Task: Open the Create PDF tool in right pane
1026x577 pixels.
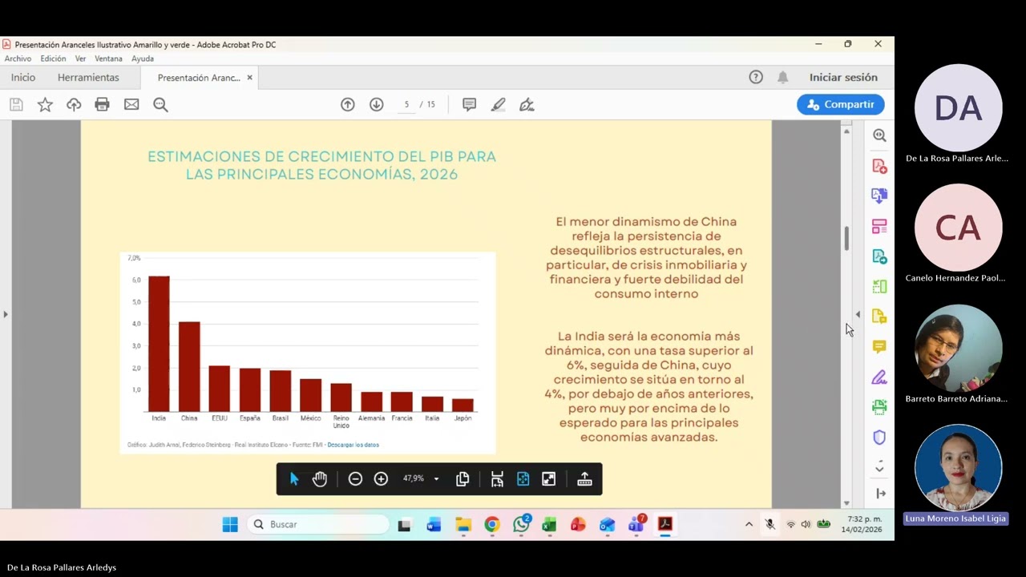Action: 879,166
